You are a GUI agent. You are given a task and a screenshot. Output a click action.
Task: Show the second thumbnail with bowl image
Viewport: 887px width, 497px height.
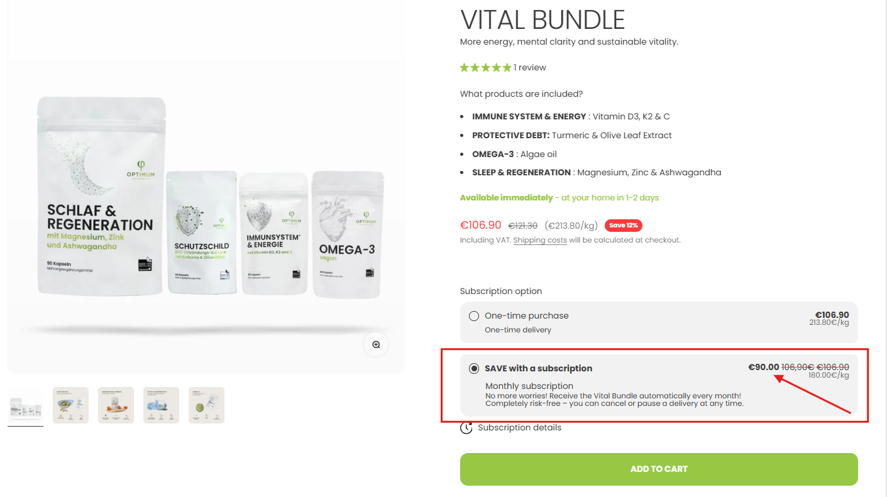(70, 405)
